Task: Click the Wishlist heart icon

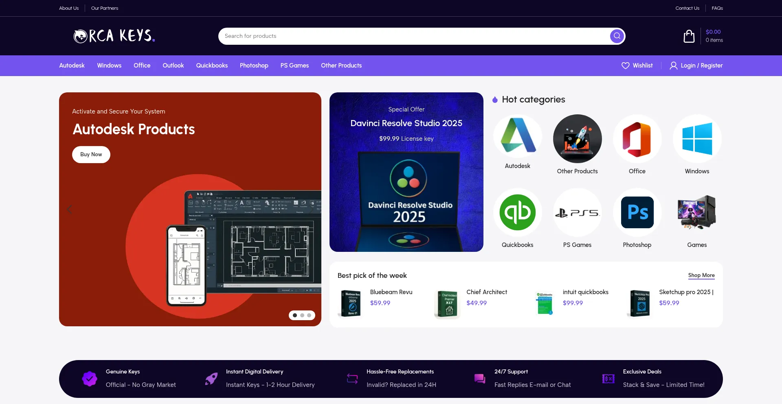Action: [625, 66]
